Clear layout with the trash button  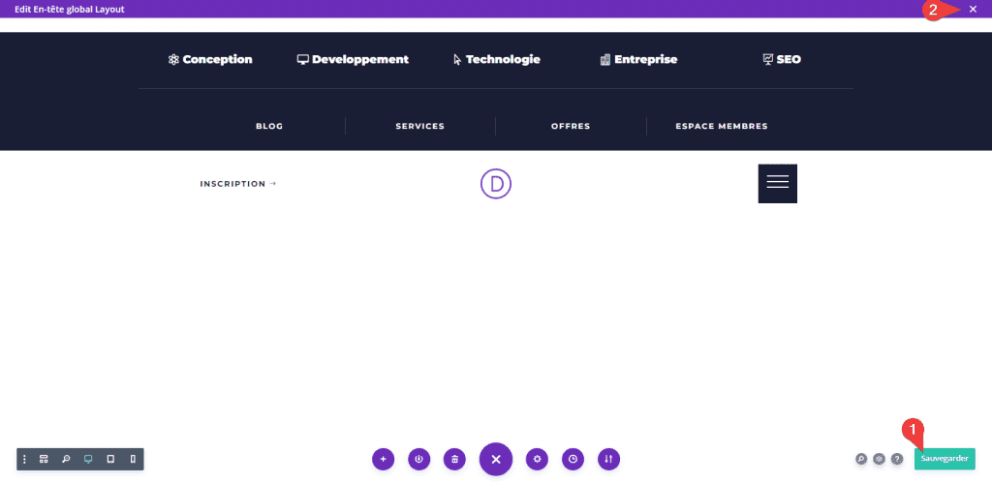[x=455, y=460]
